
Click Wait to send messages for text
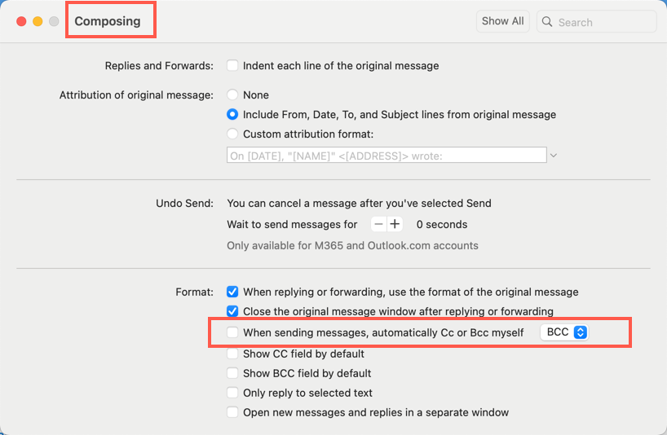[292, 224]
